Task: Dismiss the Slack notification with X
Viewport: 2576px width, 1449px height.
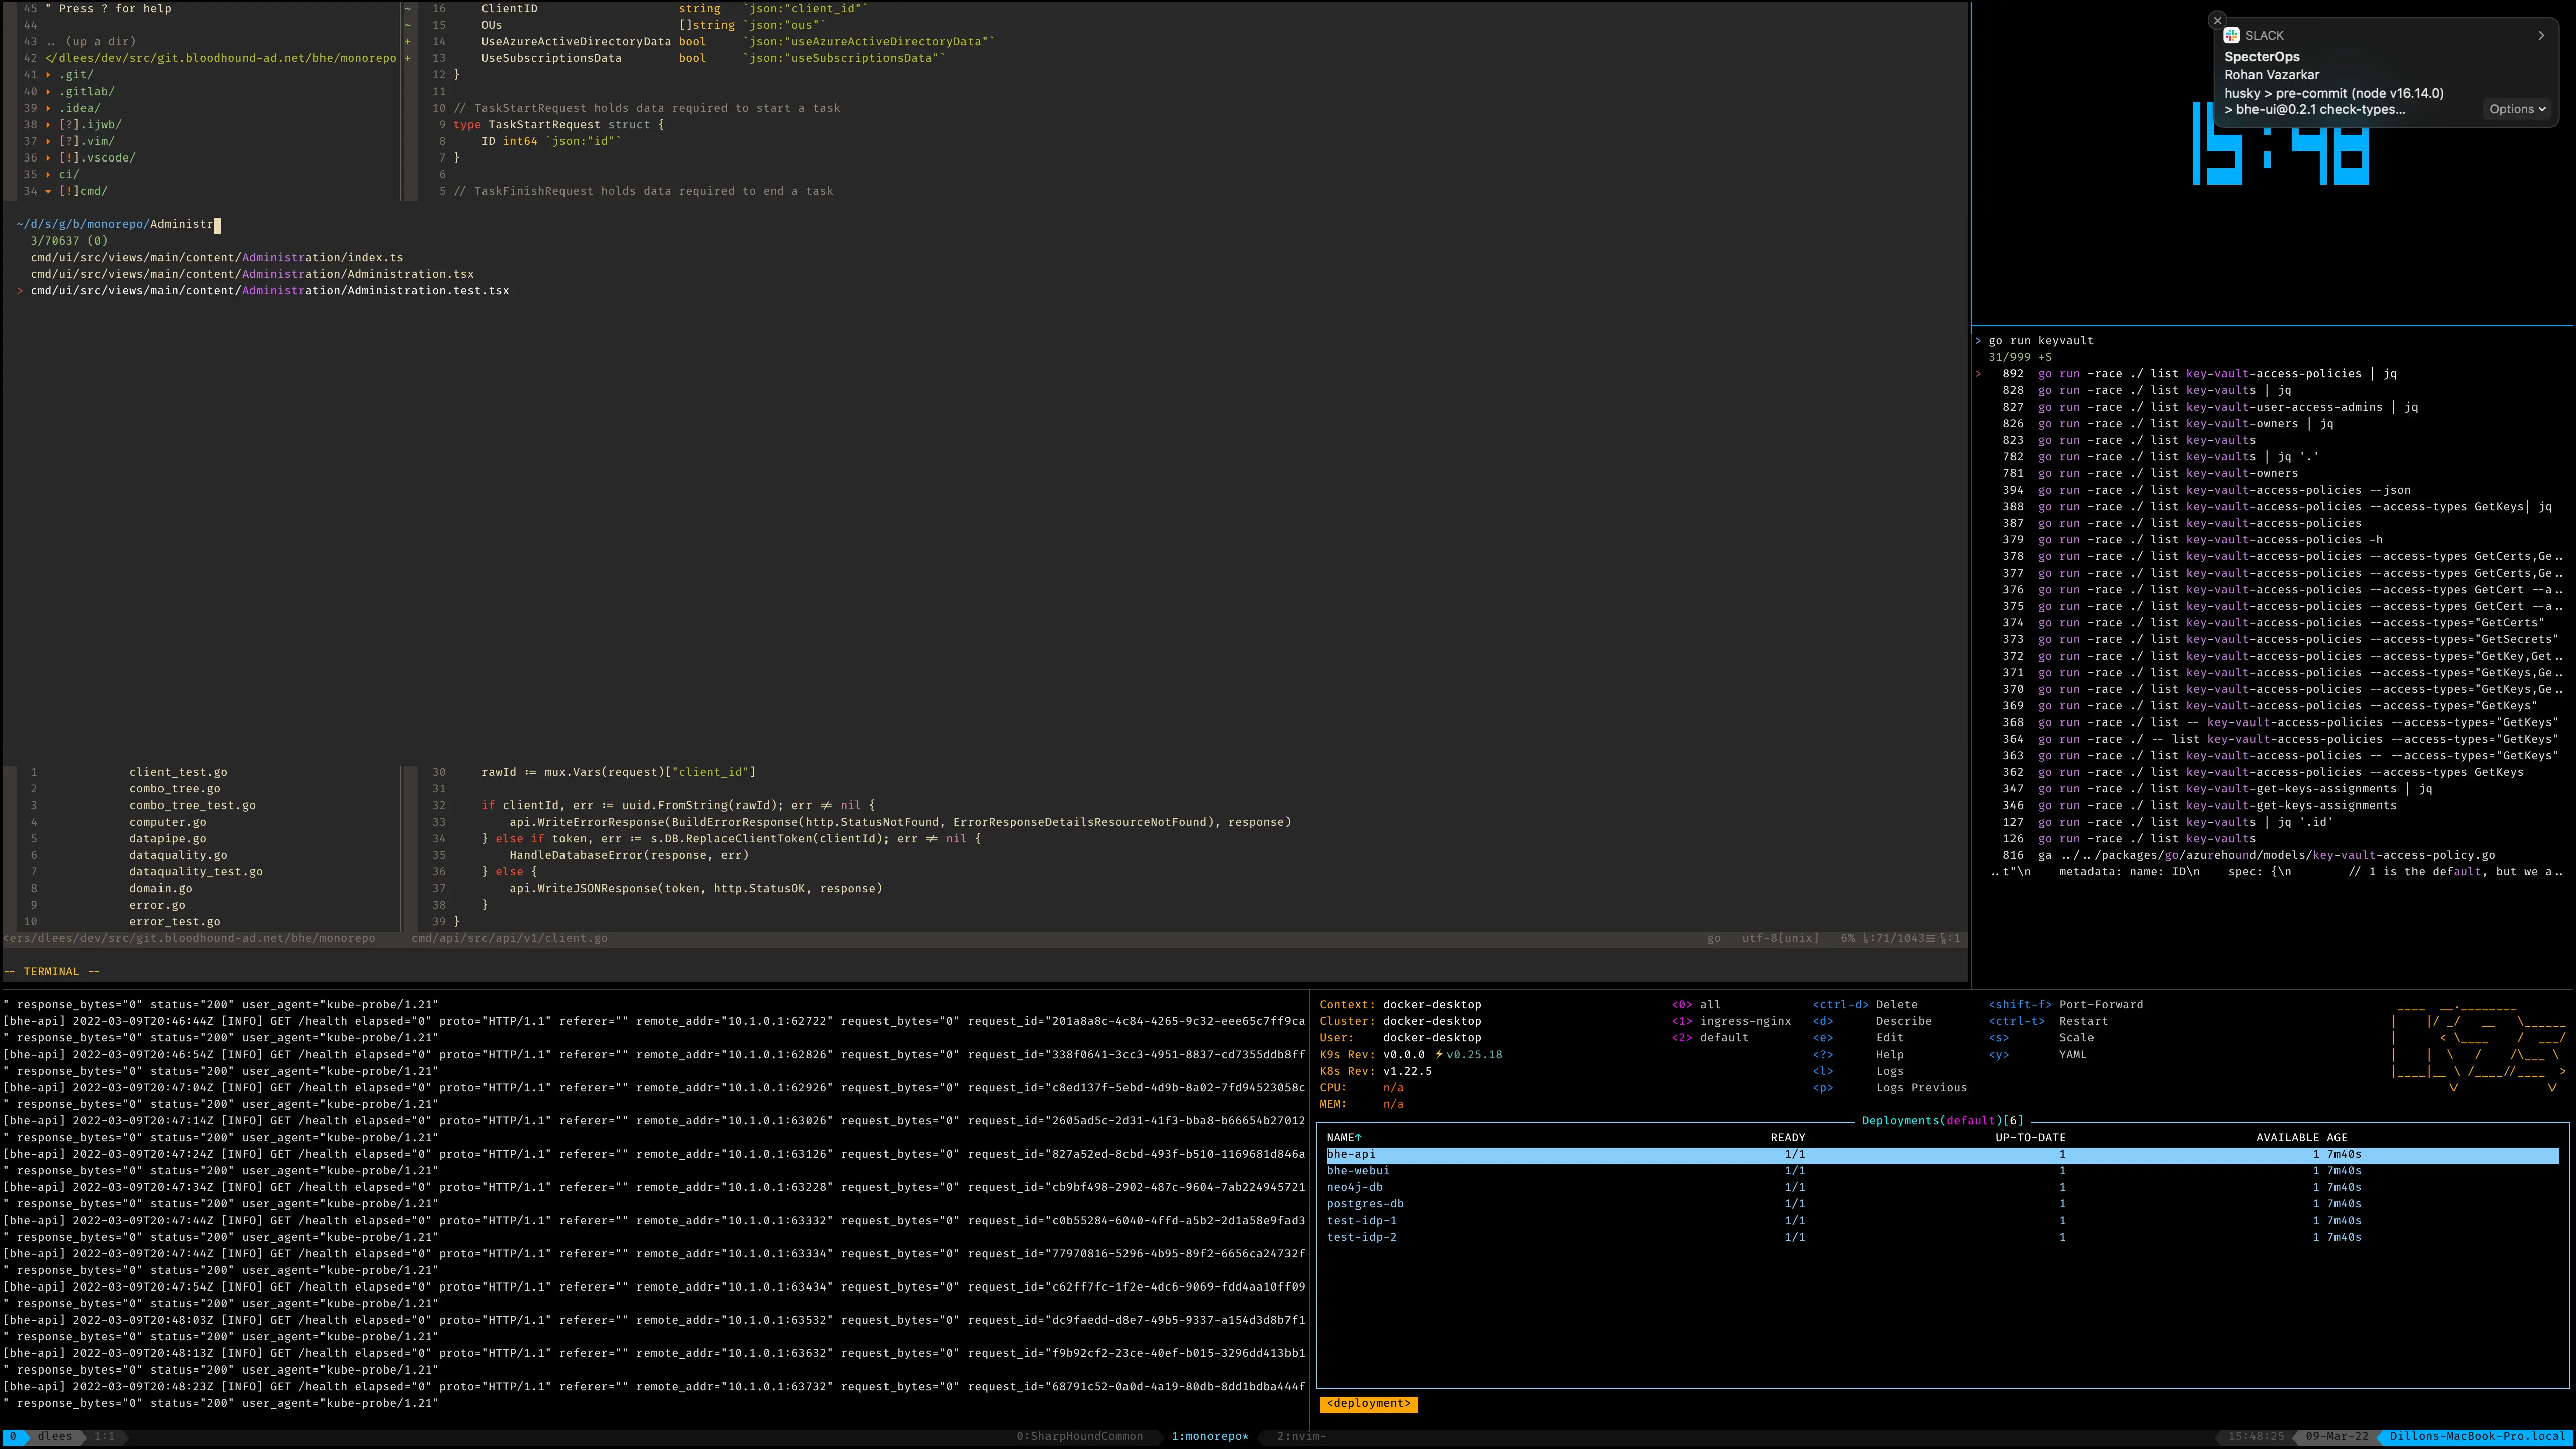Action: coord(2217,20)
